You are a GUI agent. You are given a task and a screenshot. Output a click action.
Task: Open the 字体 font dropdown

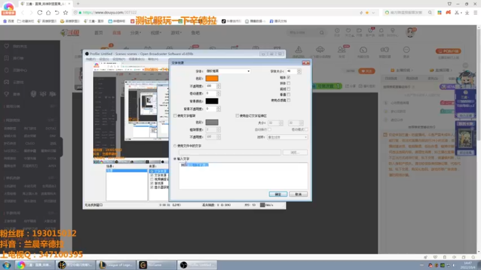[228, 71]
